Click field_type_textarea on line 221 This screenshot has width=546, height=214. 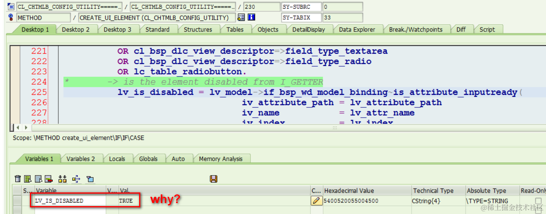click(x=336, y=51)
